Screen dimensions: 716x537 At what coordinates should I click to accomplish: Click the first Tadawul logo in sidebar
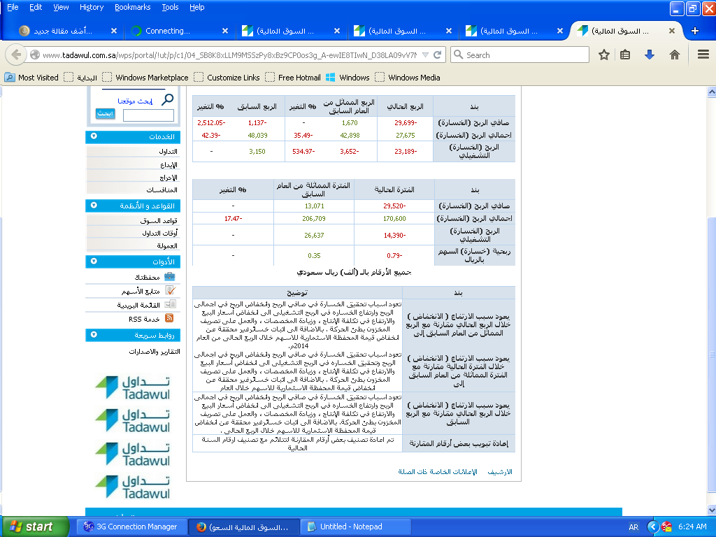coord(132,387)
